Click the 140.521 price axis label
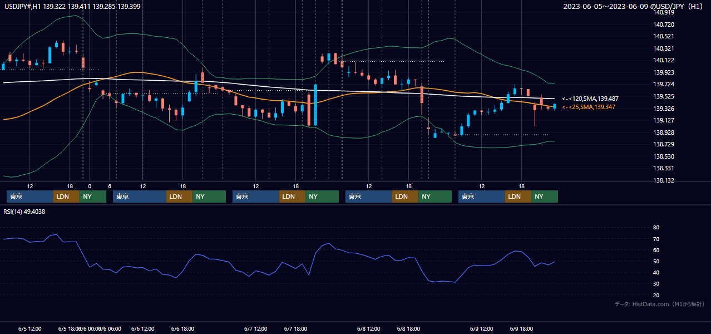 click(664, 37)
